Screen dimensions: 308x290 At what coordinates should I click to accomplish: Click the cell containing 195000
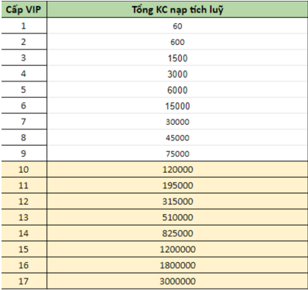pyautogui.click(x=177, y=185)
